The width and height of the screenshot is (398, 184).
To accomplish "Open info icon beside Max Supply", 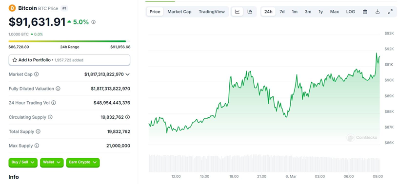I will click(37, 146).
